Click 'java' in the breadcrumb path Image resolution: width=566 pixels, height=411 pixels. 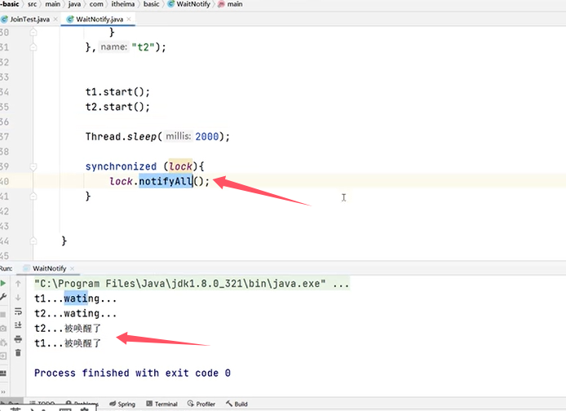(x=74, y=4)
